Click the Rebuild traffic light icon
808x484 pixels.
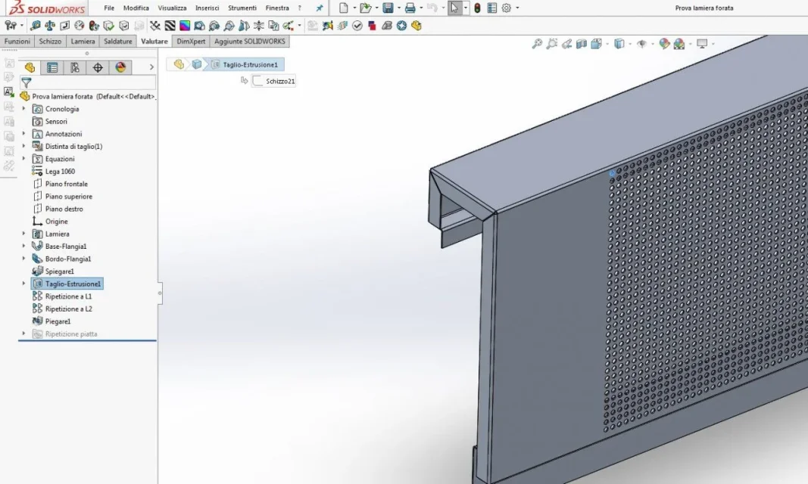[x=477, y=8]
